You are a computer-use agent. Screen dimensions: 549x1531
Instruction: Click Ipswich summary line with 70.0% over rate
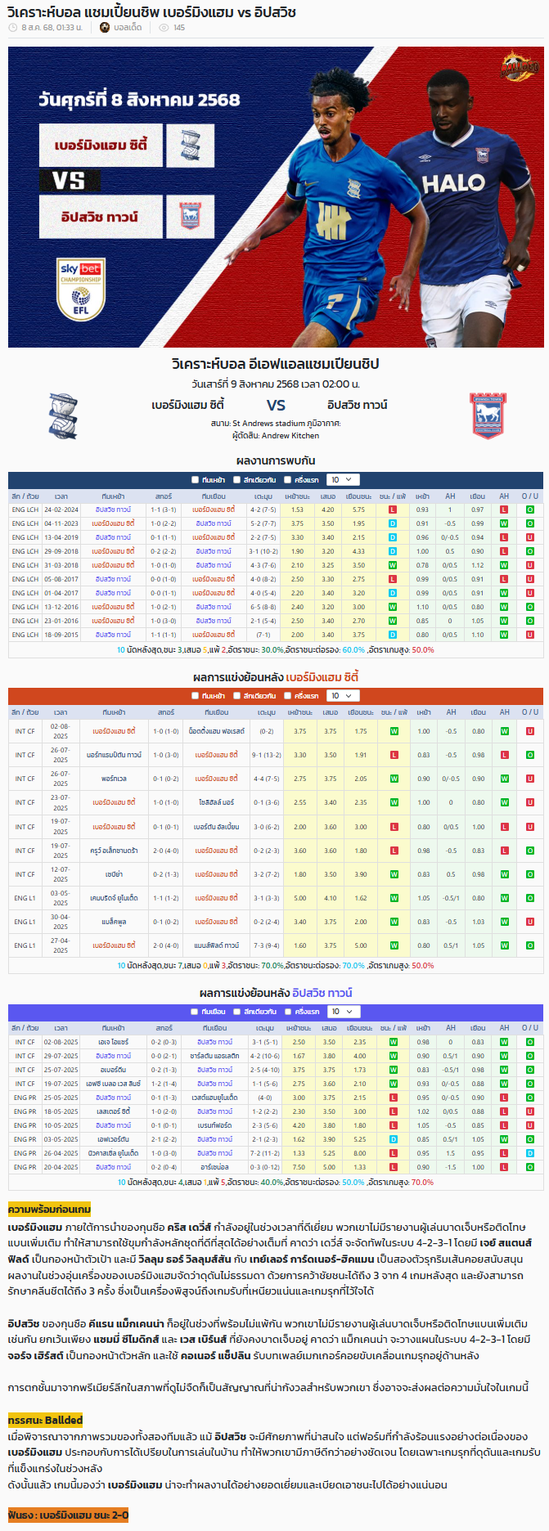(276, 1183)
